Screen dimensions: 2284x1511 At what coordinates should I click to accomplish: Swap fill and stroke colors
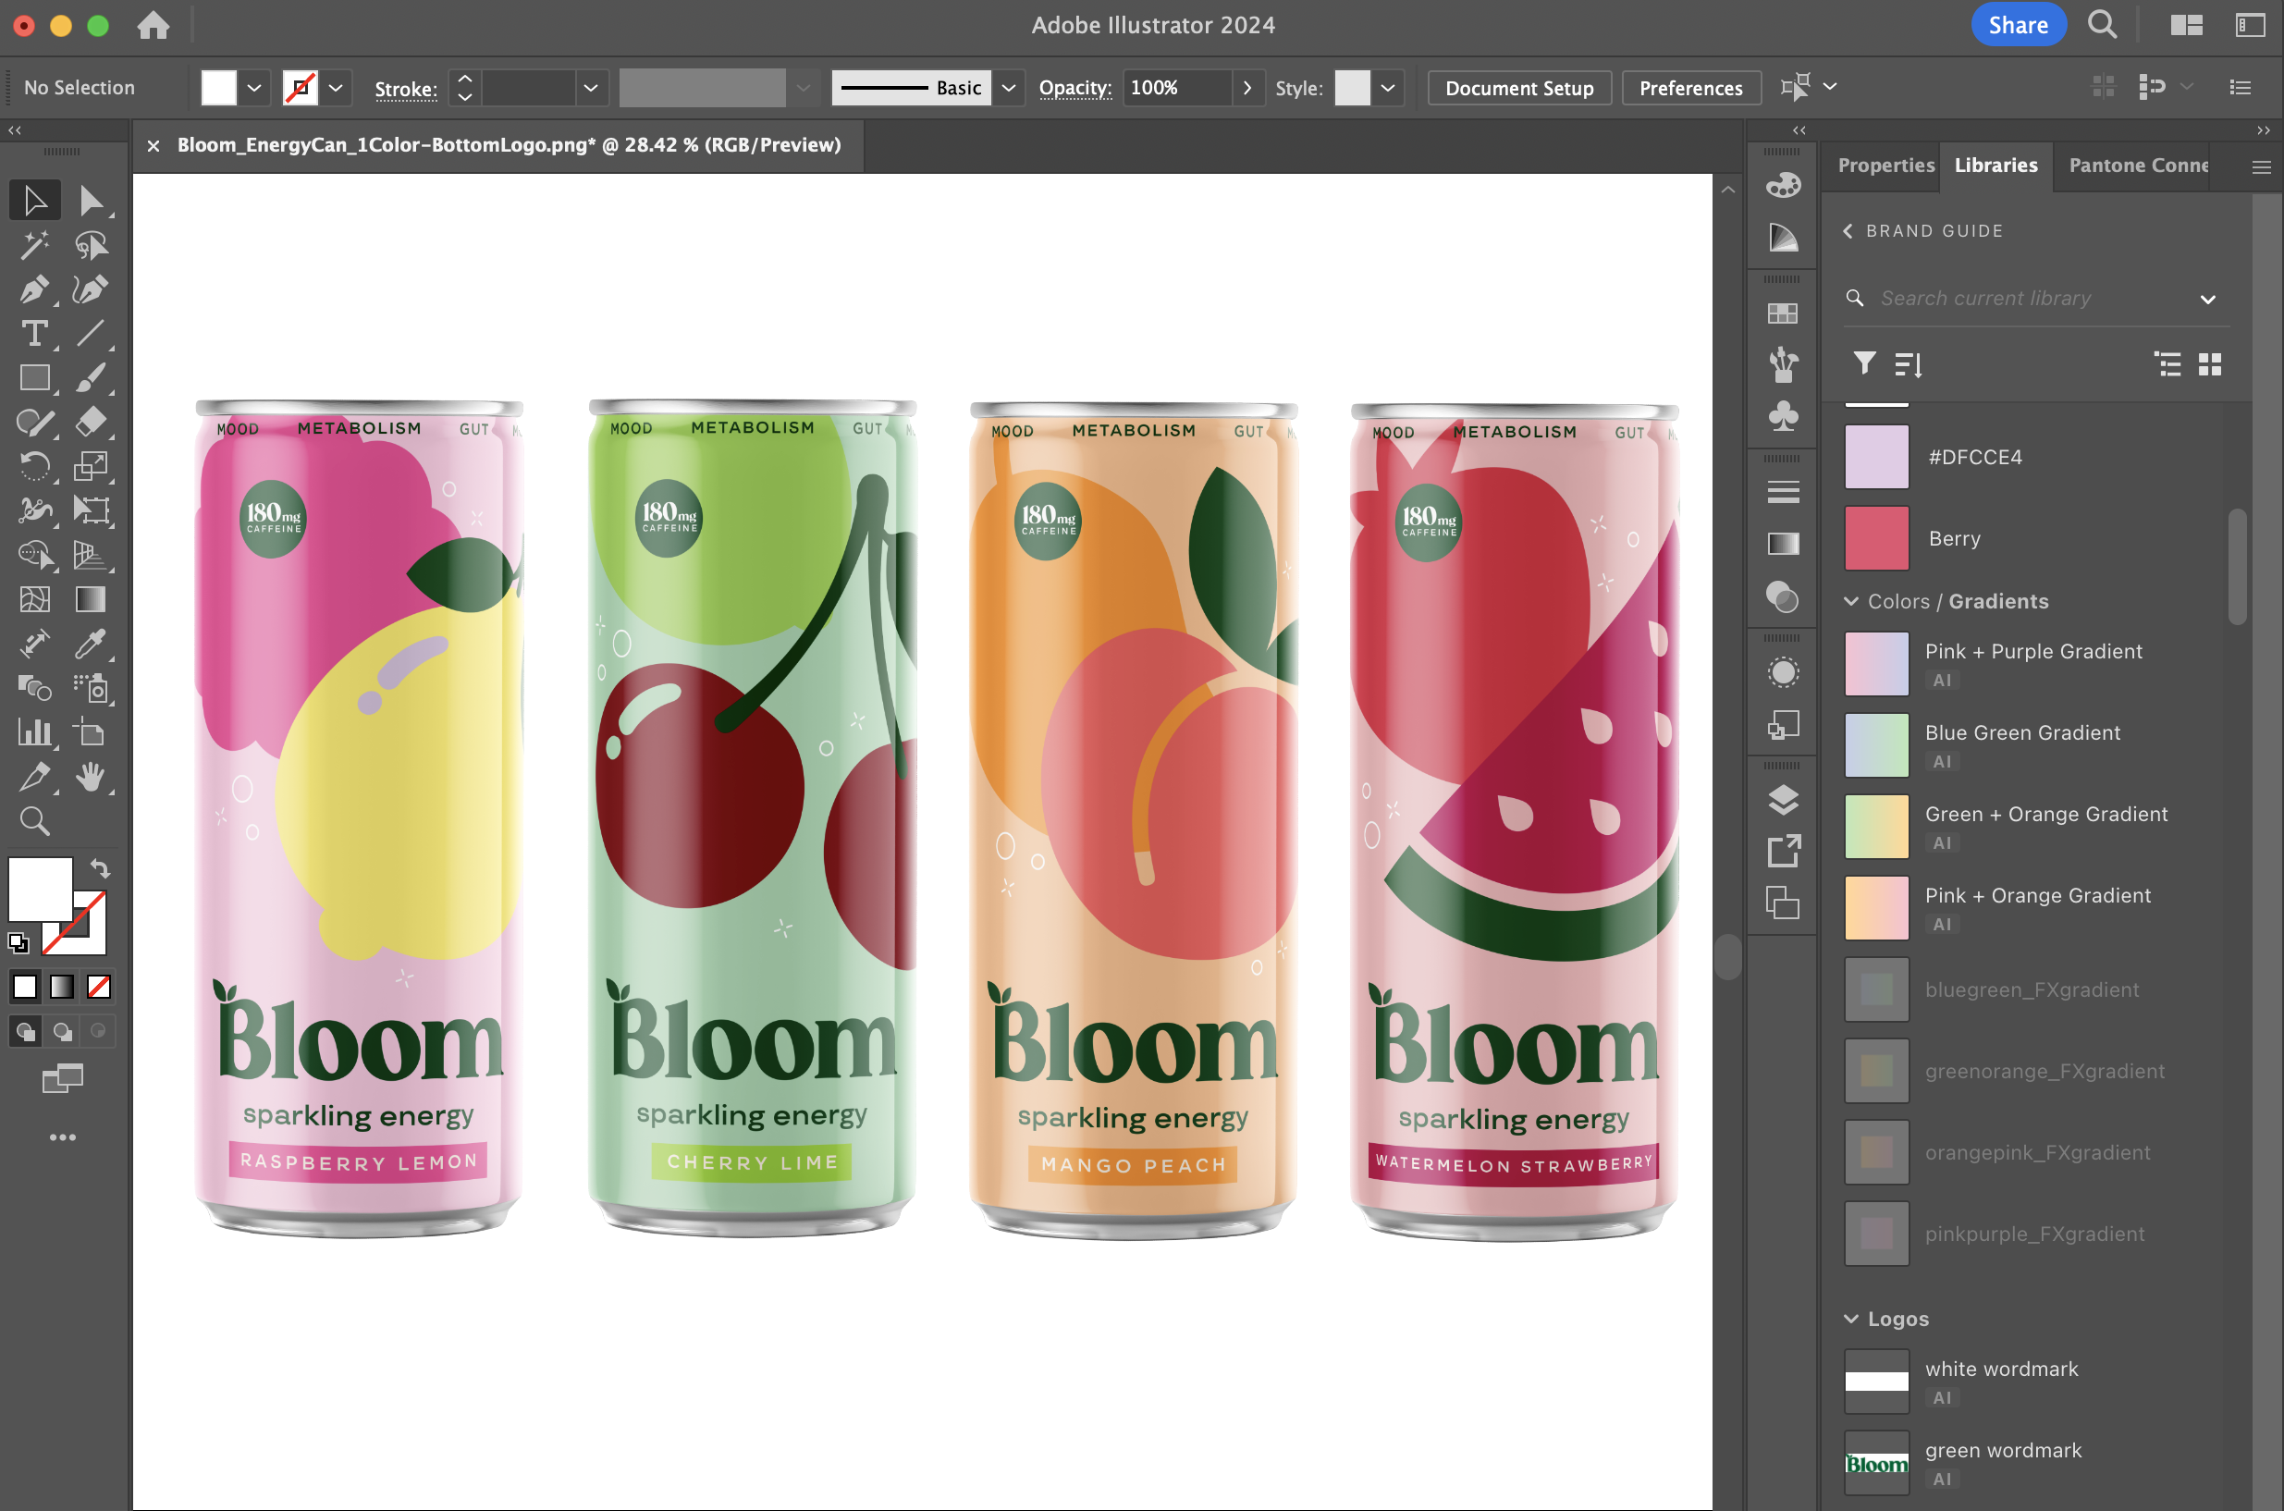click(100, 868)
